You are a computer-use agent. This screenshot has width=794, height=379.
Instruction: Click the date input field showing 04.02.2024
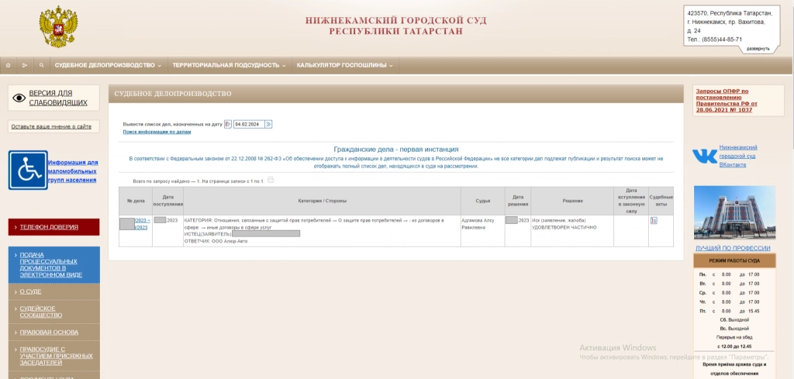click(249, 124)
